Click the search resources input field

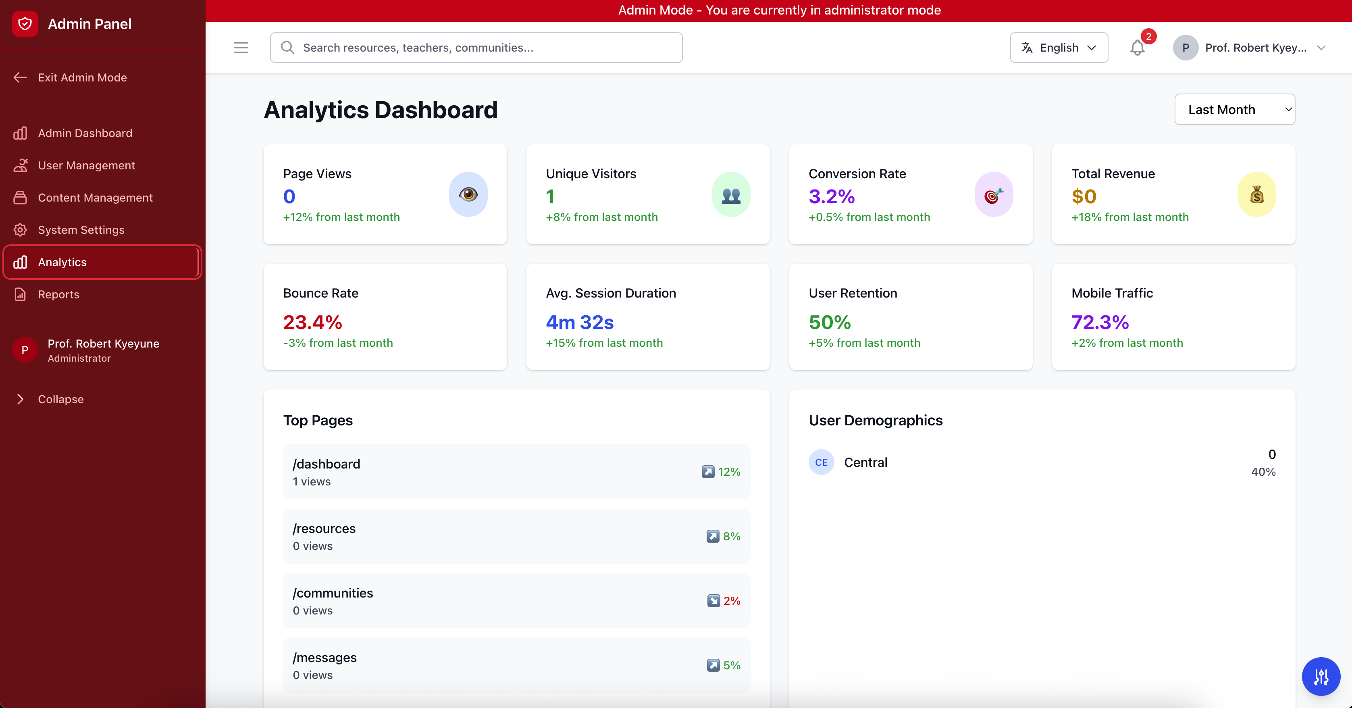click(x=476, y=48)
